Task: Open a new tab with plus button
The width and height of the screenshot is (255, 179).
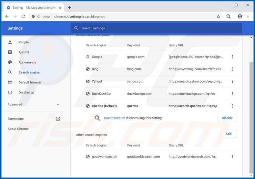Action: pyautogui.click(x=69, y=7)
